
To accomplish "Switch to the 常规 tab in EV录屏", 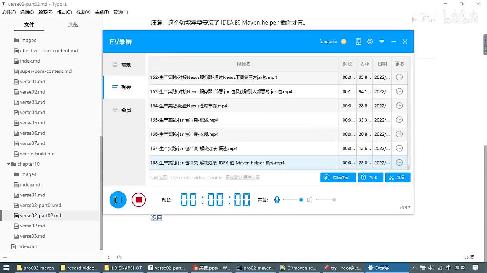I will coord(124,65).
